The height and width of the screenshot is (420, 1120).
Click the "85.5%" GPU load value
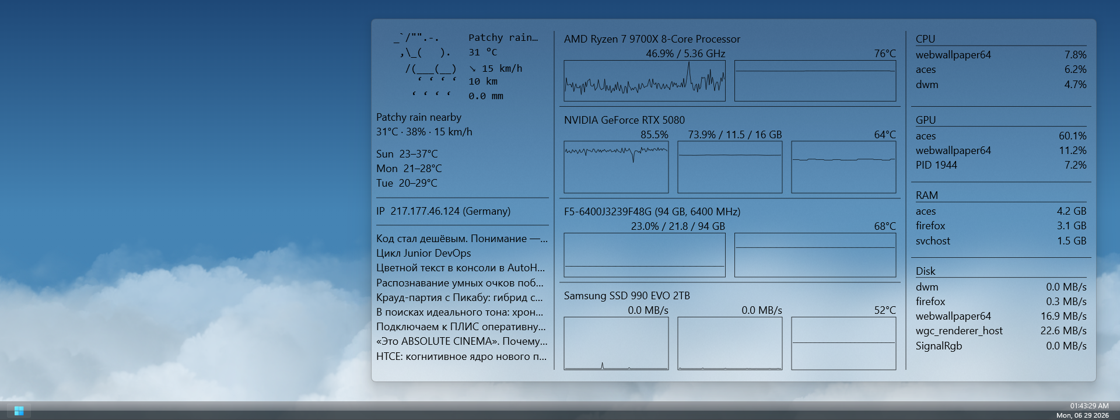pos(654,135)
